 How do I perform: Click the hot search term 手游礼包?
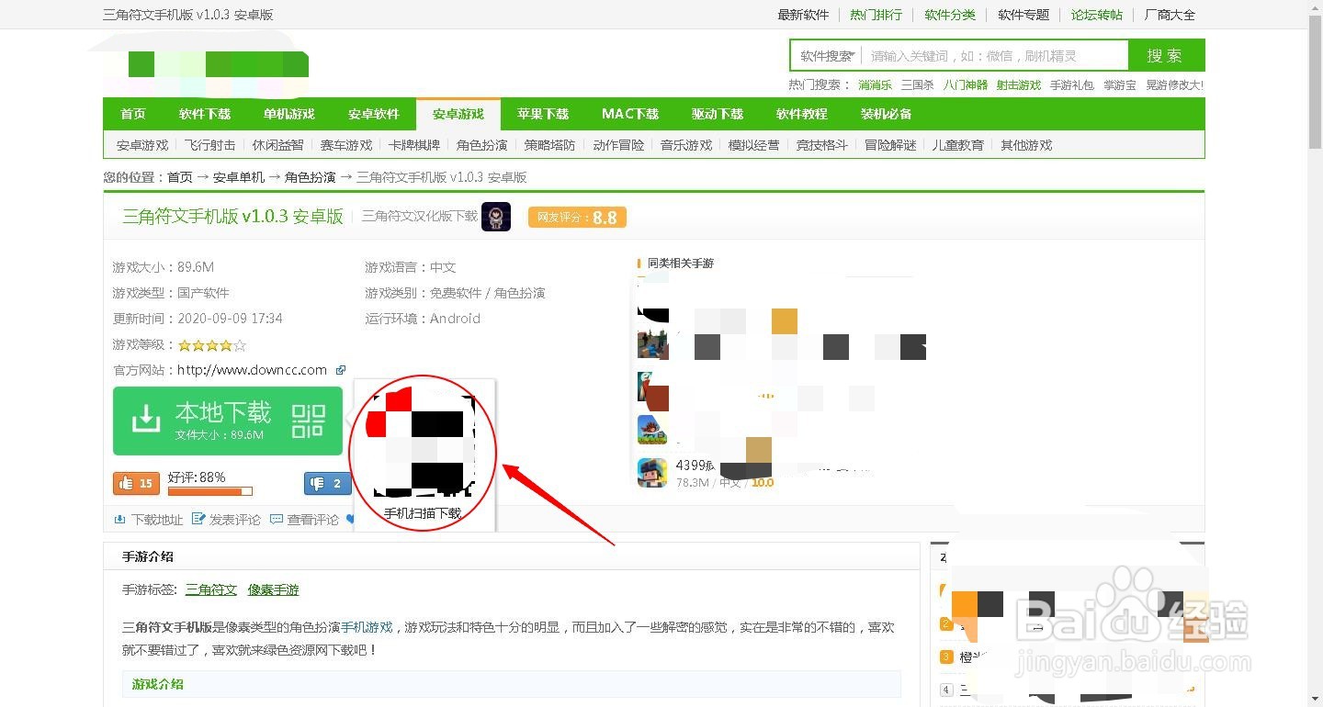(1072, 84)
